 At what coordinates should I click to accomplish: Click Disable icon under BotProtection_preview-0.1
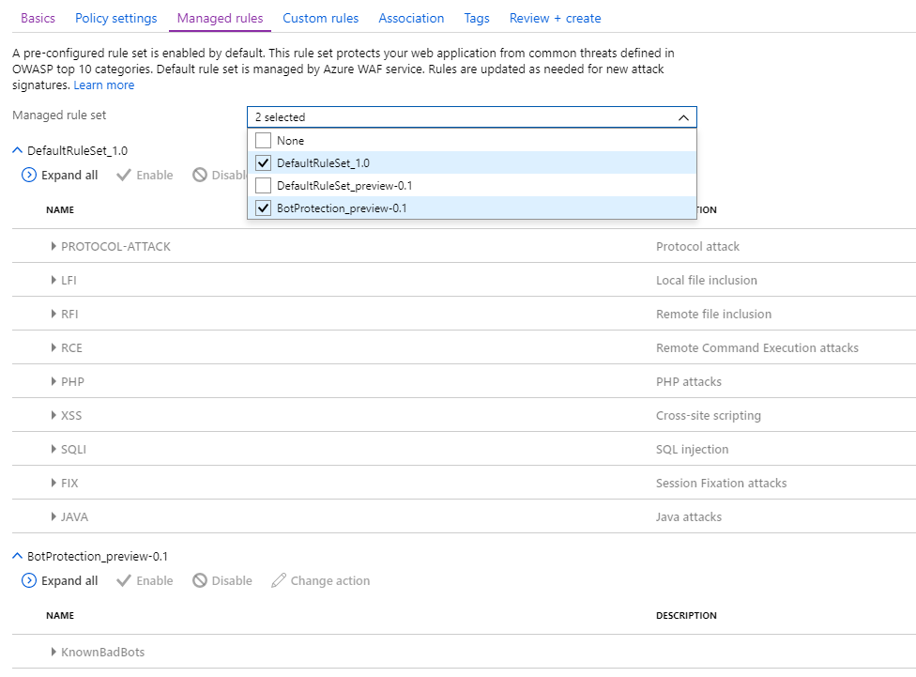click(200, 580)
